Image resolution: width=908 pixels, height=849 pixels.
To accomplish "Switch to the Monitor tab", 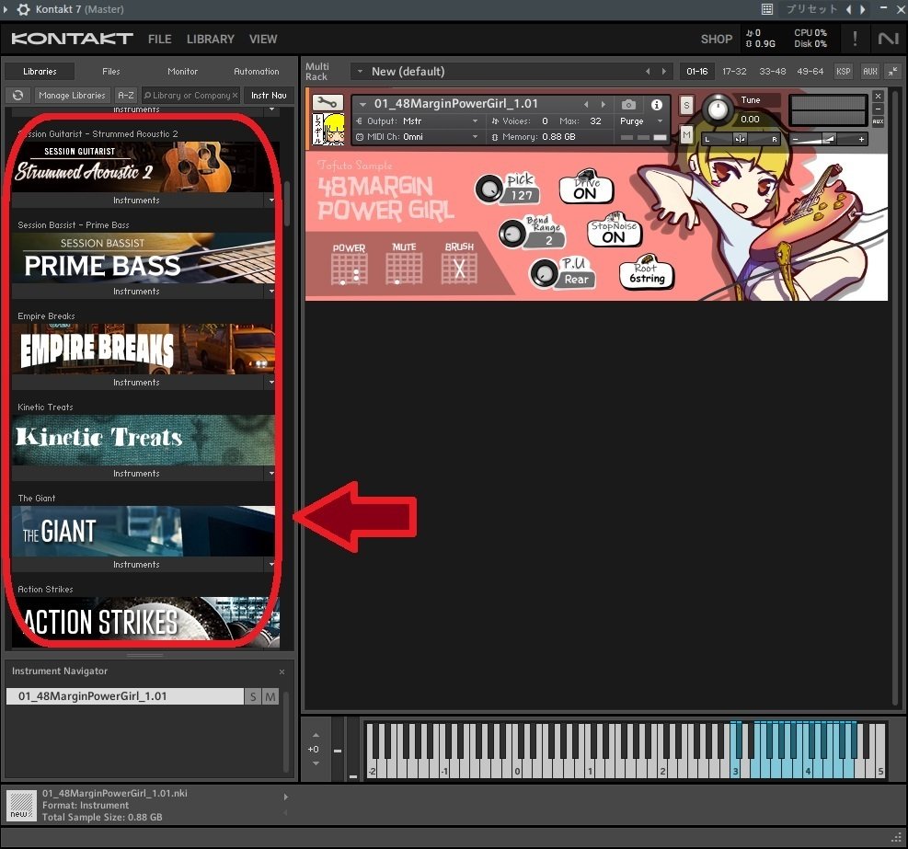I will (x=182, y=71).
